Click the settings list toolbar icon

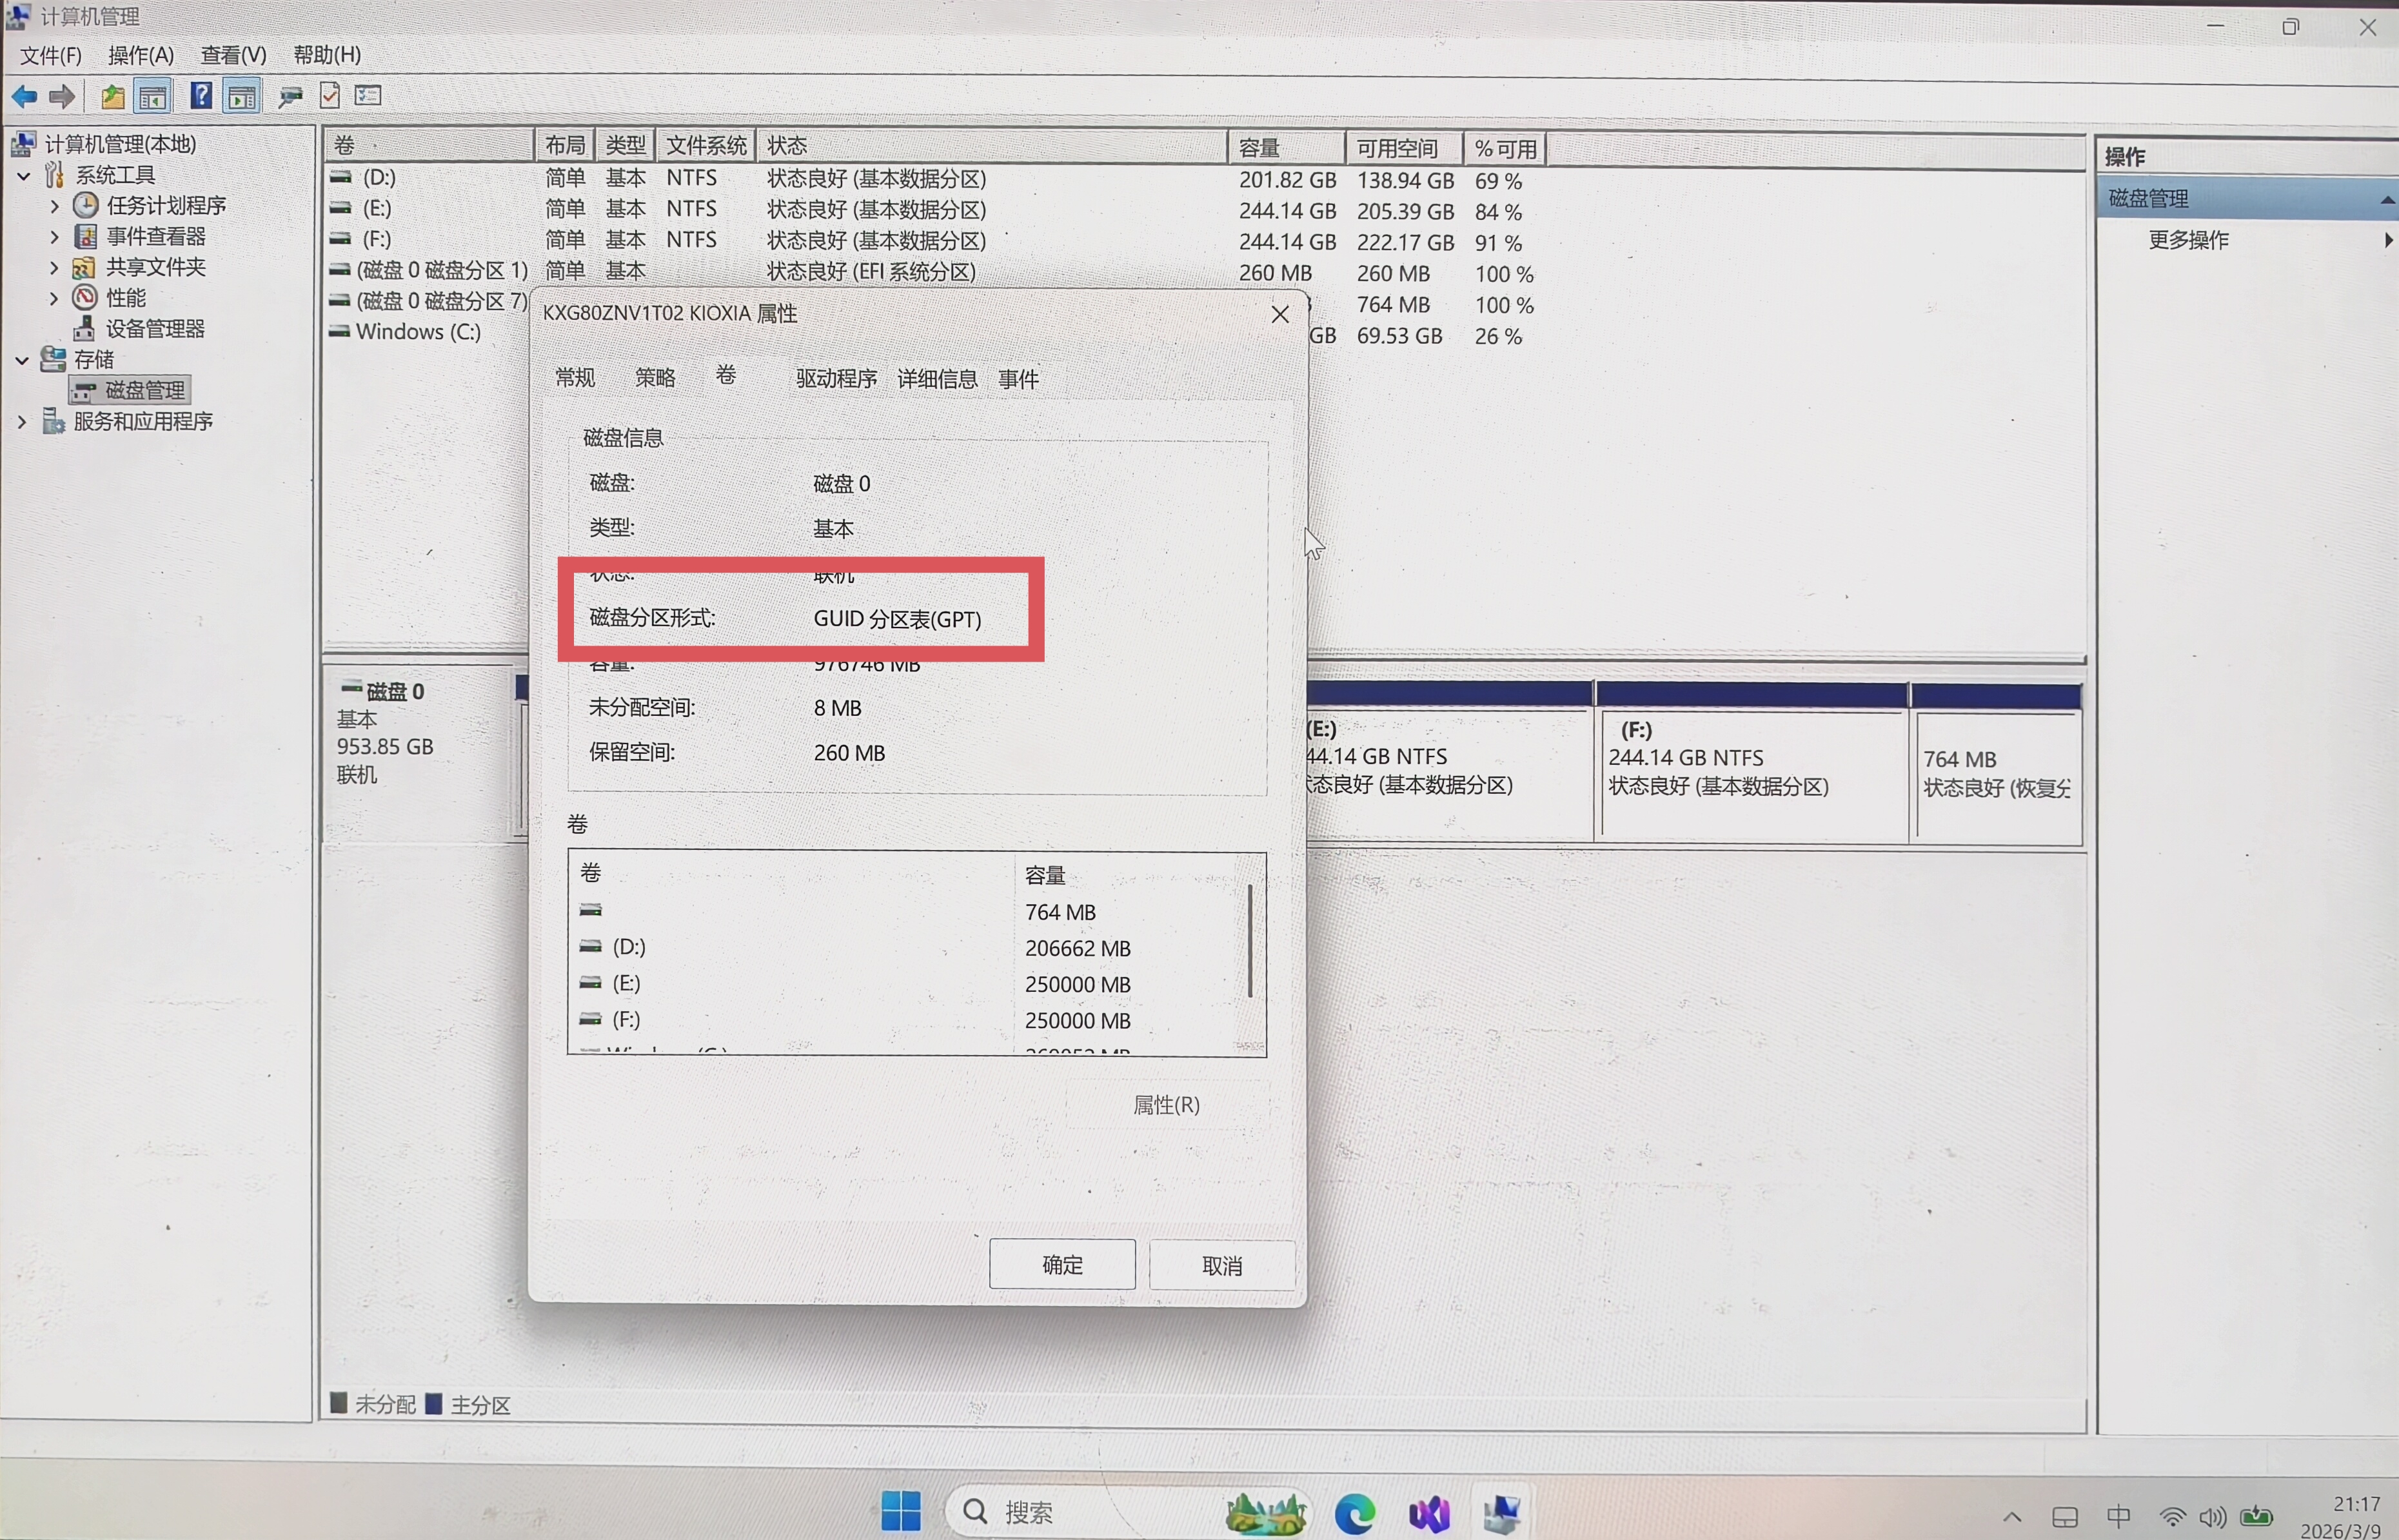tap(368, 96)
